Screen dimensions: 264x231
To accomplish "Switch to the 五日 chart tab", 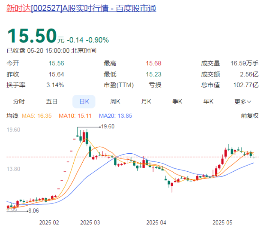I will tap(52, 101).
